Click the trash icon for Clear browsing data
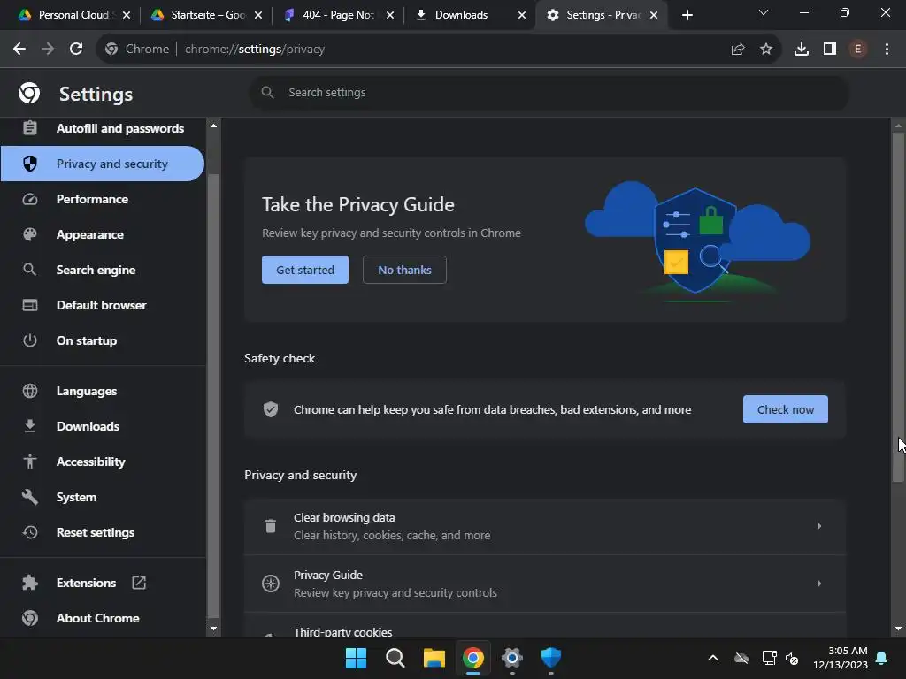906x679 pixels. point(271,526)
